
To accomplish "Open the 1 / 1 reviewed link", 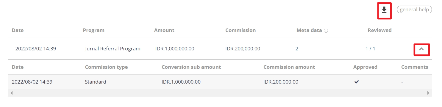I will pyautogui.click(x=370, y=49).
